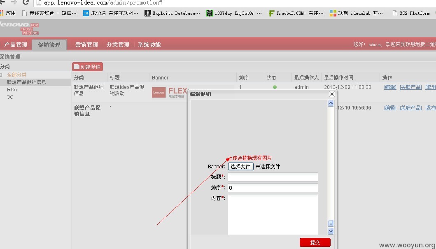This screenshot has height=249, width=436.
Task: Click the Lenovo FLEX banner thumbnail
Action: (x=169, y=92)
